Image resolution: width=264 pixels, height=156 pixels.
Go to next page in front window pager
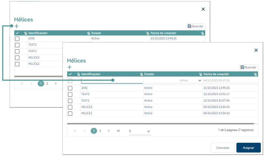(x=109, y=131)
